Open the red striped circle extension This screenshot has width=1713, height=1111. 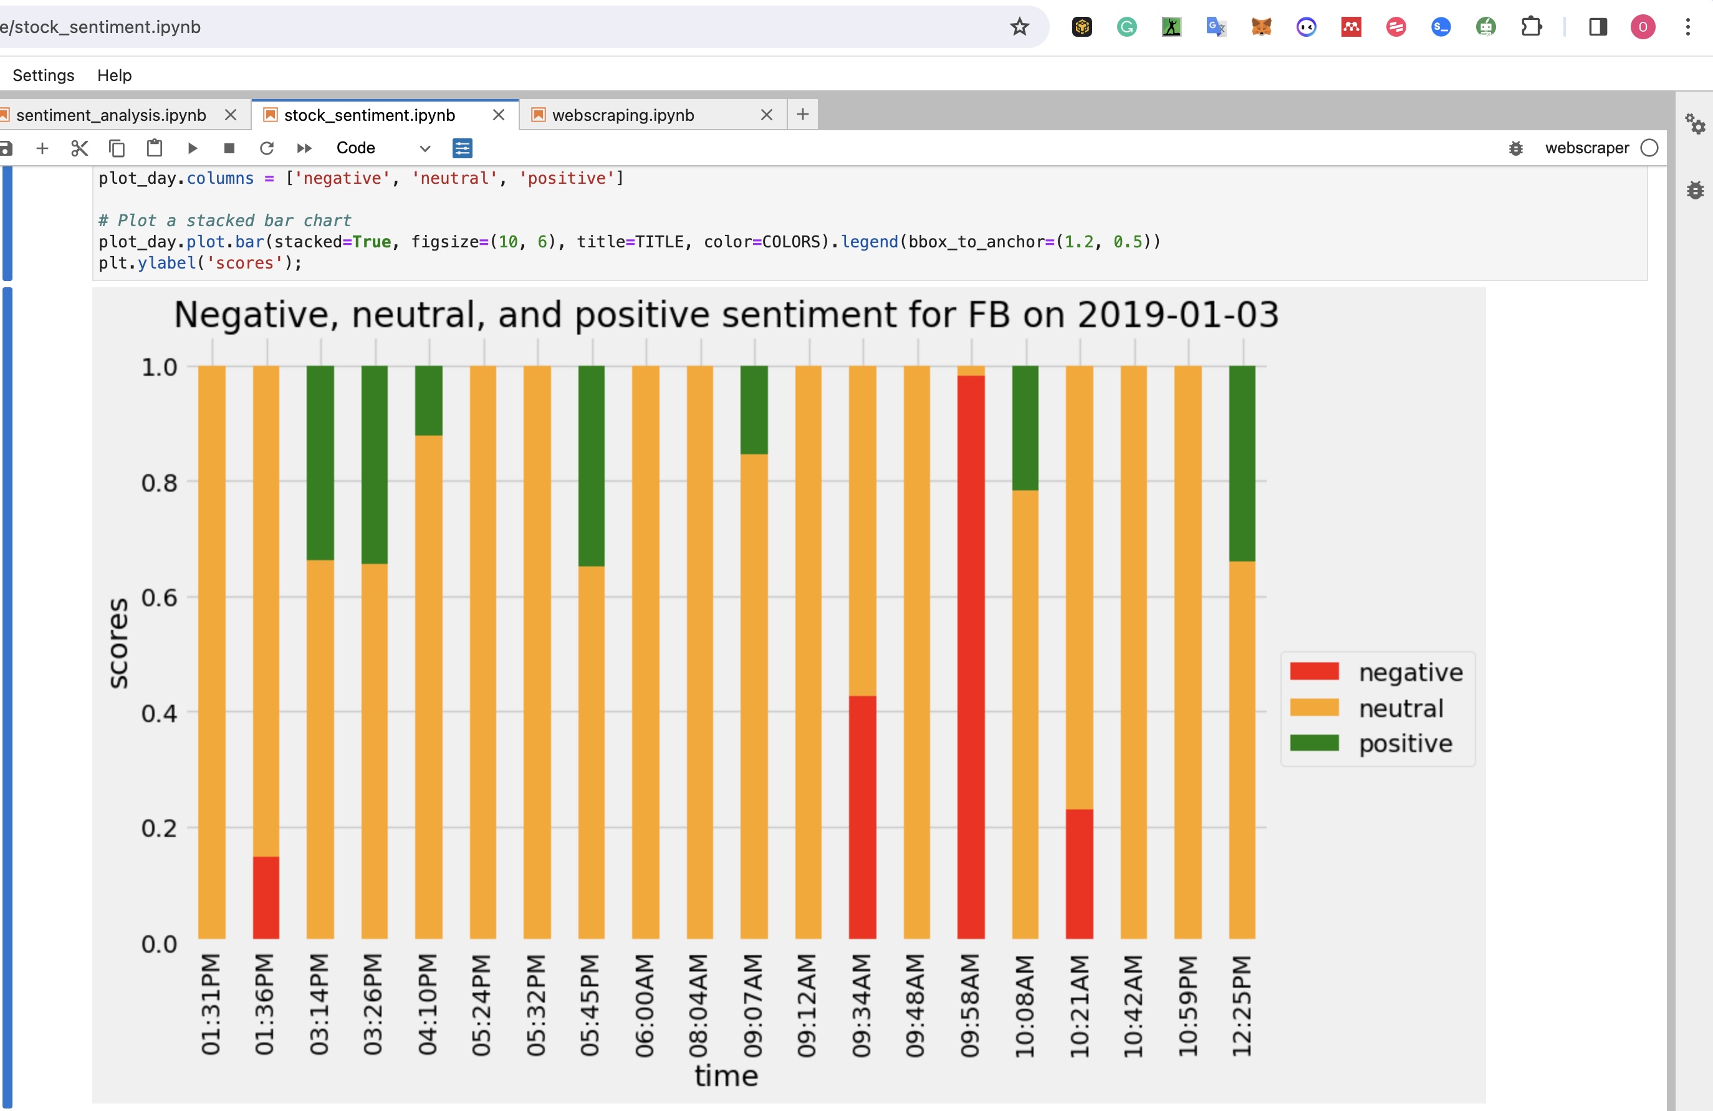coord(1396,27)
